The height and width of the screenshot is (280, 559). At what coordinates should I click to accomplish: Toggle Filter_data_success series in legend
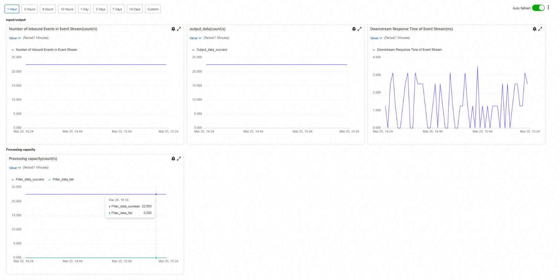(30, 179)
